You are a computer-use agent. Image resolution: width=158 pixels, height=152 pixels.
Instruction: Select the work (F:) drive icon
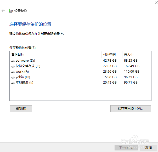click(x=13, y=72)
